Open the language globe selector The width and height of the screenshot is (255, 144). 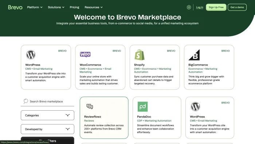coord(189,7)
